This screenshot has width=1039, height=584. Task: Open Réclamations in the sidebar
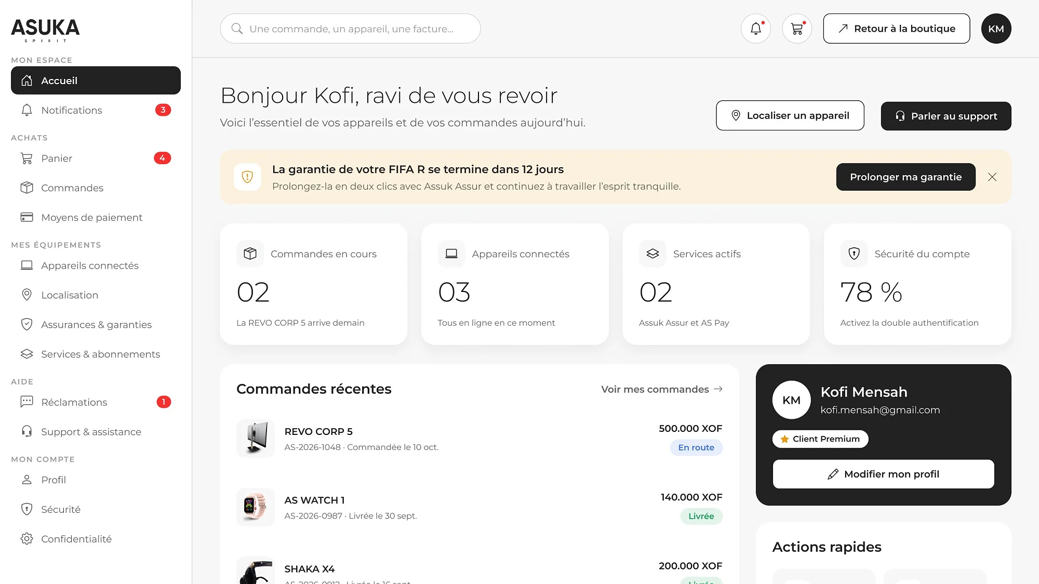pos(96,402)
